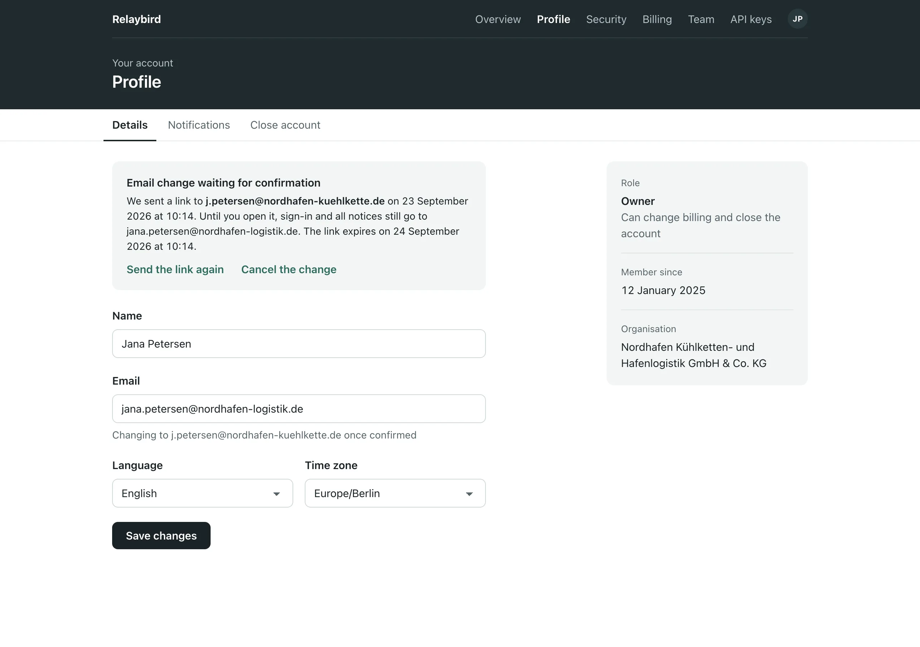The image size is (920, 647).
Task: Click '12 January 2025' member date
Action: pos(663,290)
